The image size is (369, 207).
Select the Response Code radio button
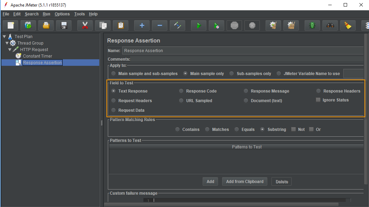(x=181, y=91)
